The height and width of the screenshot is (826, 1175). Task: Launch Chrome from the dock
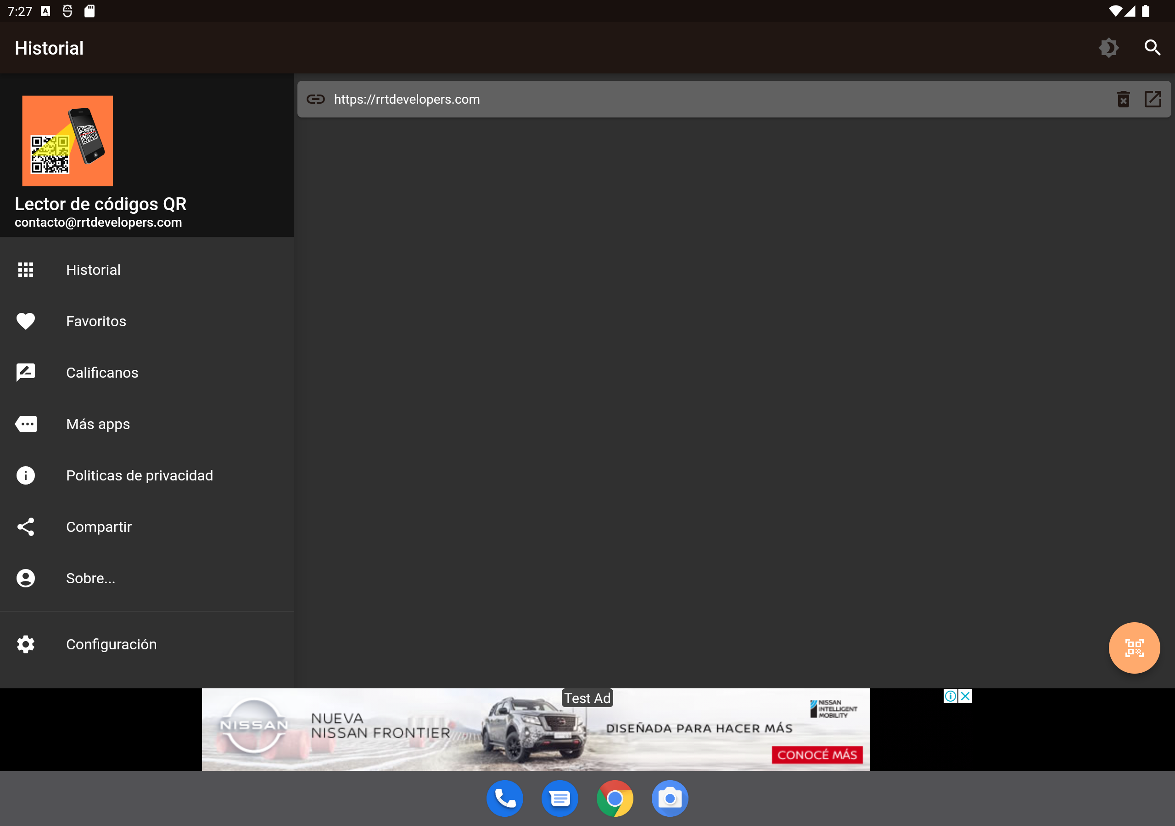pos(615,798)
